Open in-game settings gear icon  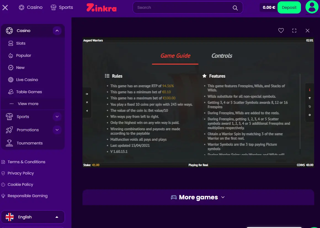[x=310, y=115]
